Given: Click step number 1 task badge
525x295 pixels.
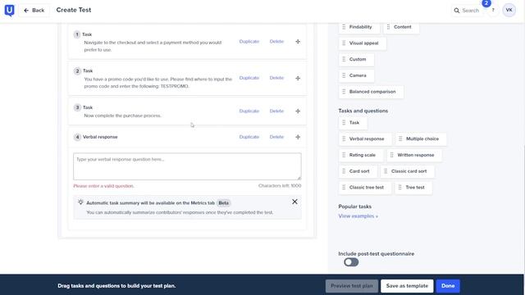Looking at the screenshot, I should coord(77,34).
